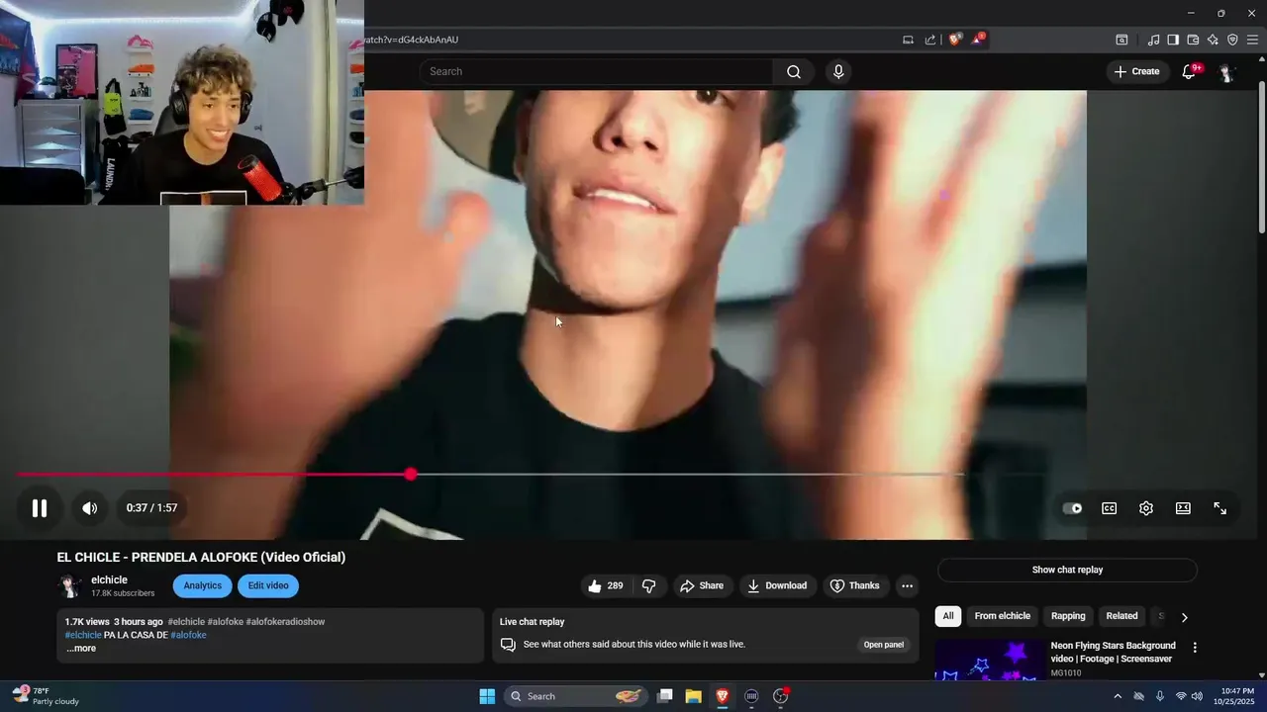The width and height of the screenshot is (1267, 712).
Task: Turn on closed captions (CC)
Action: click(1110, 508)
